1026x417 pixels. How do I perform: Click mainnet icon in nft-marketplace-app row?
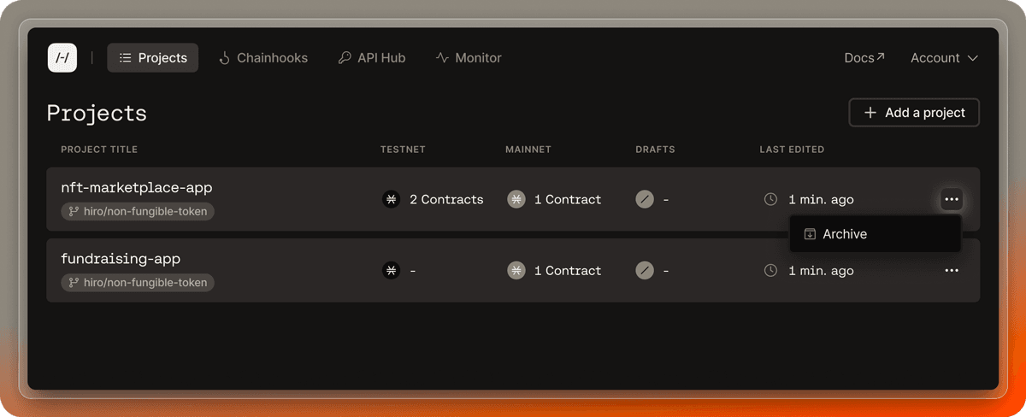[516, 199]
